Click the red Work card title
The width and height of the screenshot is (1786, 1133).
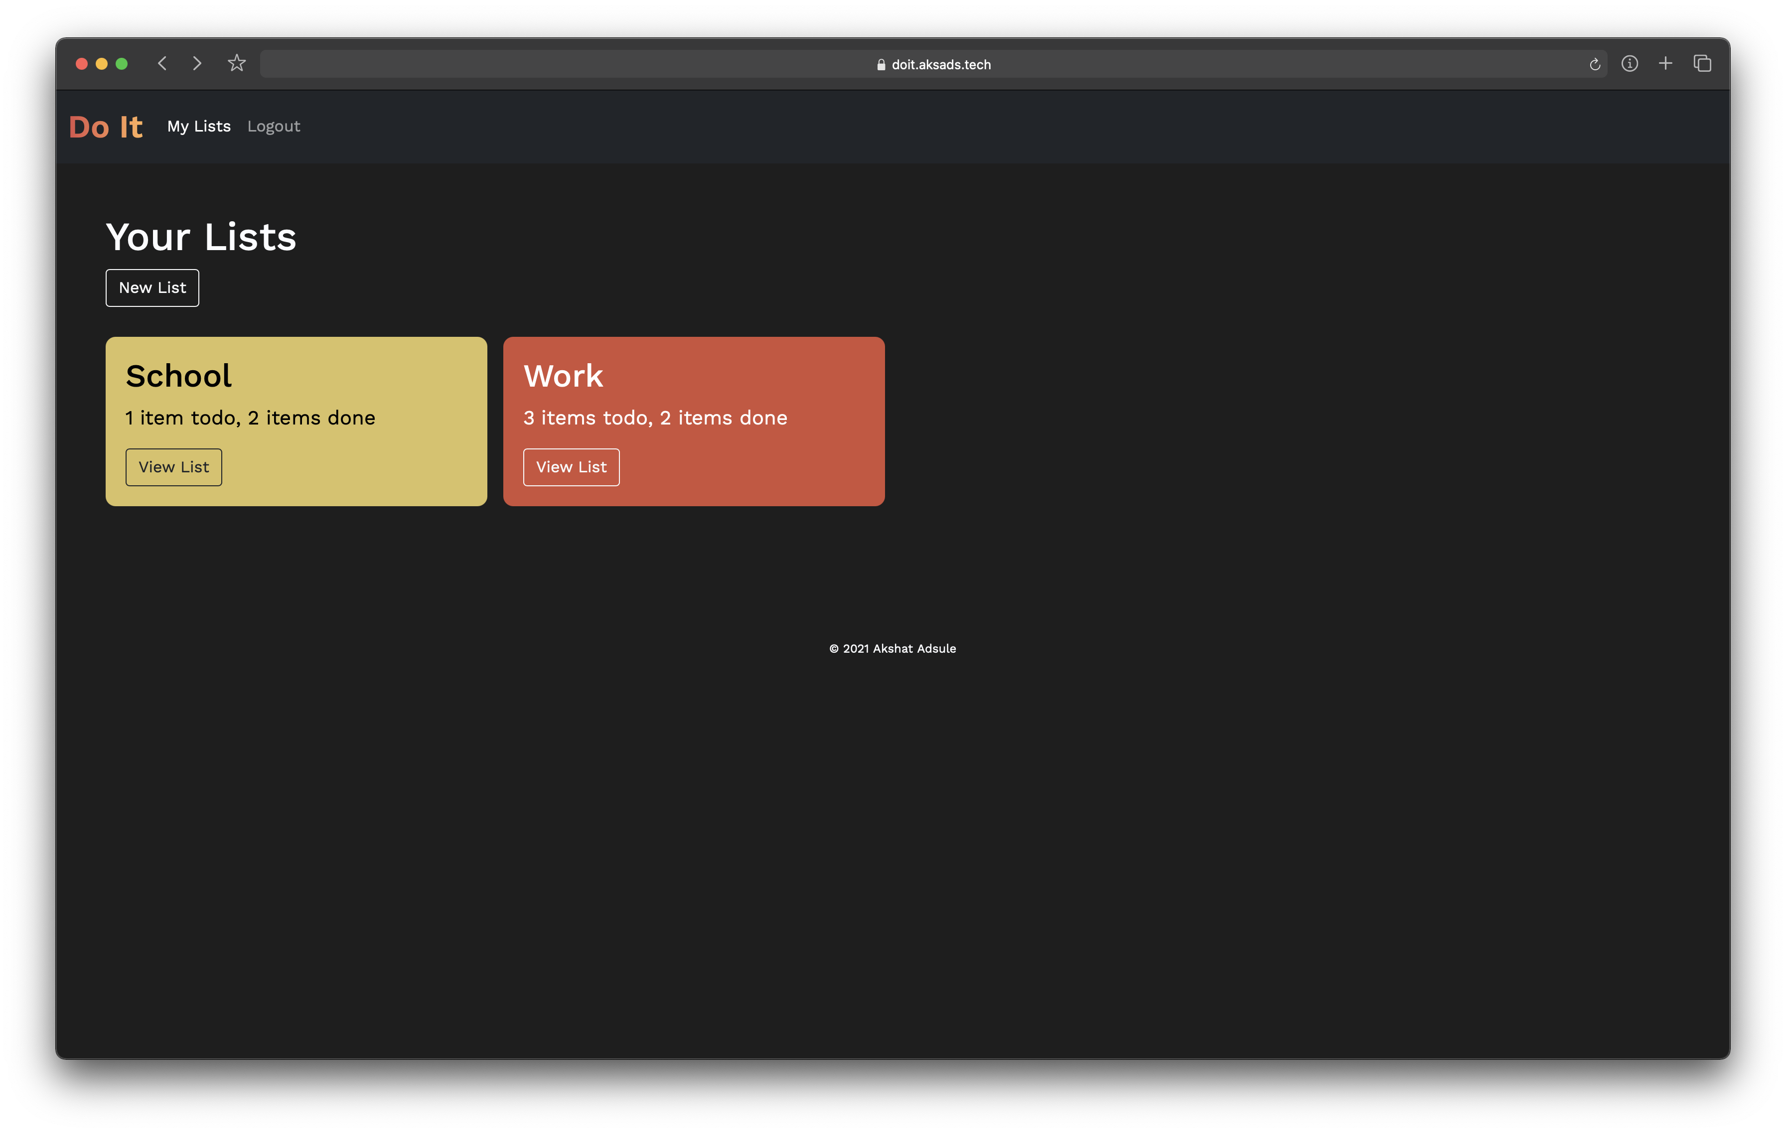pos(564,376)
